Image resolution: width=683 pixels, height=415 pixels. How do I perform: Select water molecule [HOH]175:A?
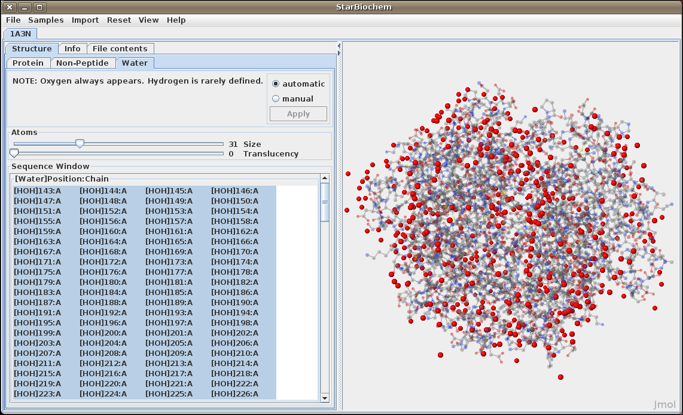pos(38,272)
